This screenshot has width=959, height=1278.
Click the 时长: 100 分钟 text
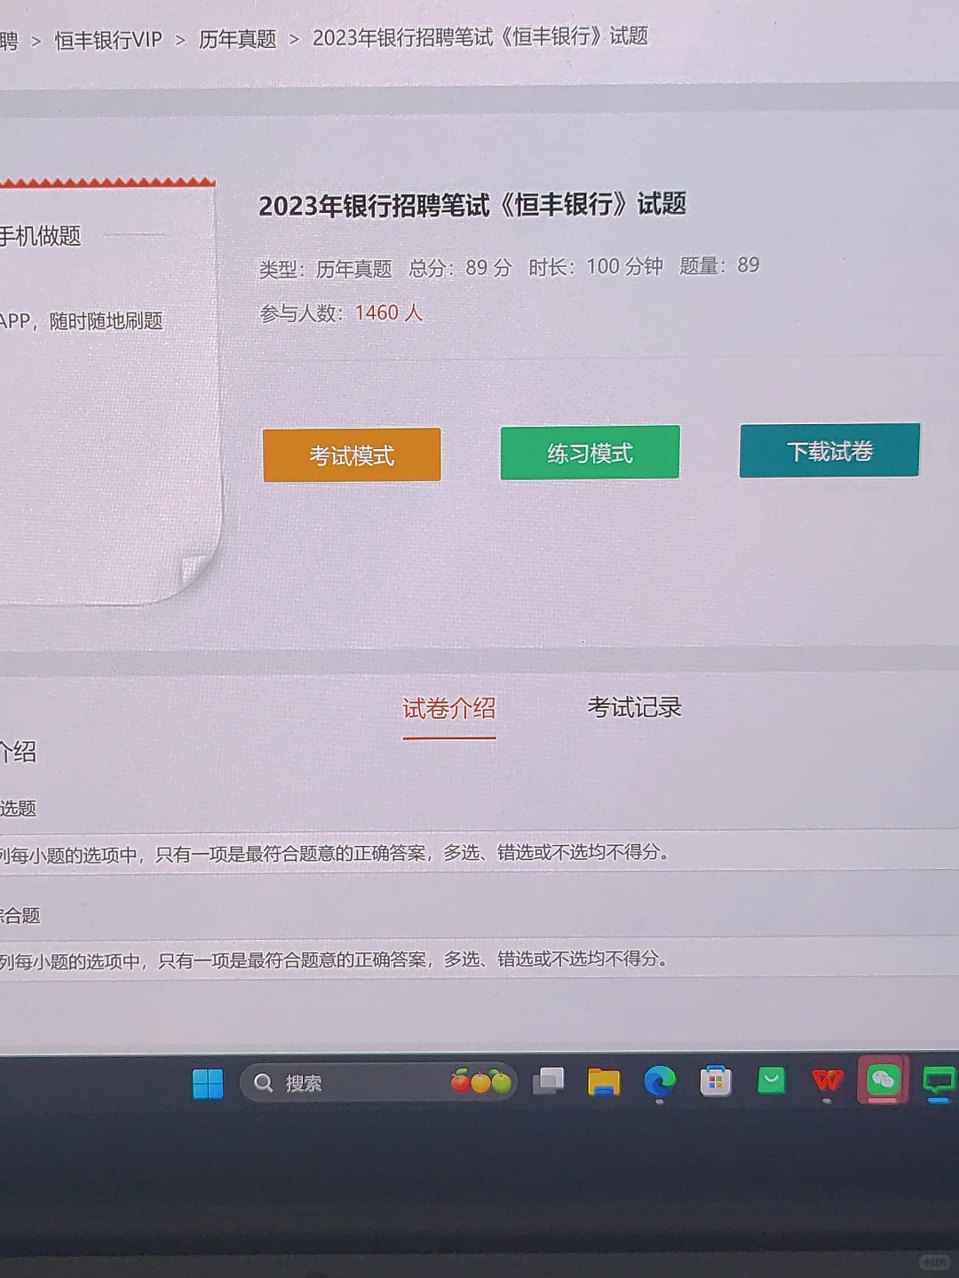pyautogui.click(x=596, y=266)
